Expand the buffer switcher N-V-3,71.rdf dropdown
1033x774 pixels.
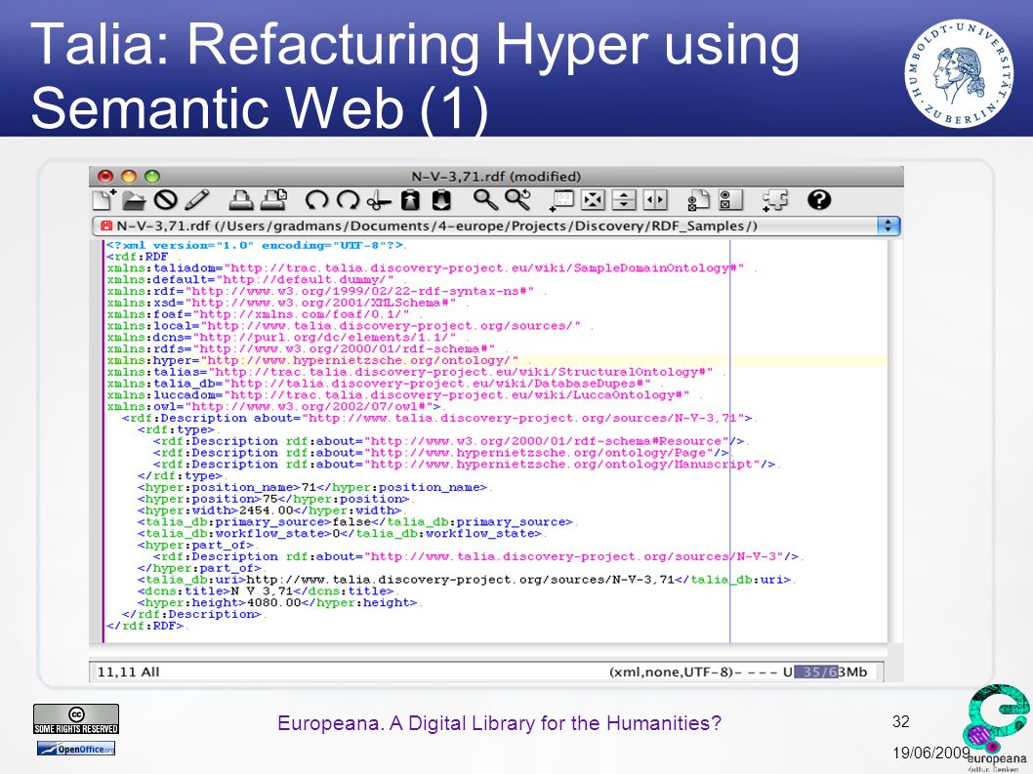click(x=495, y=225)
